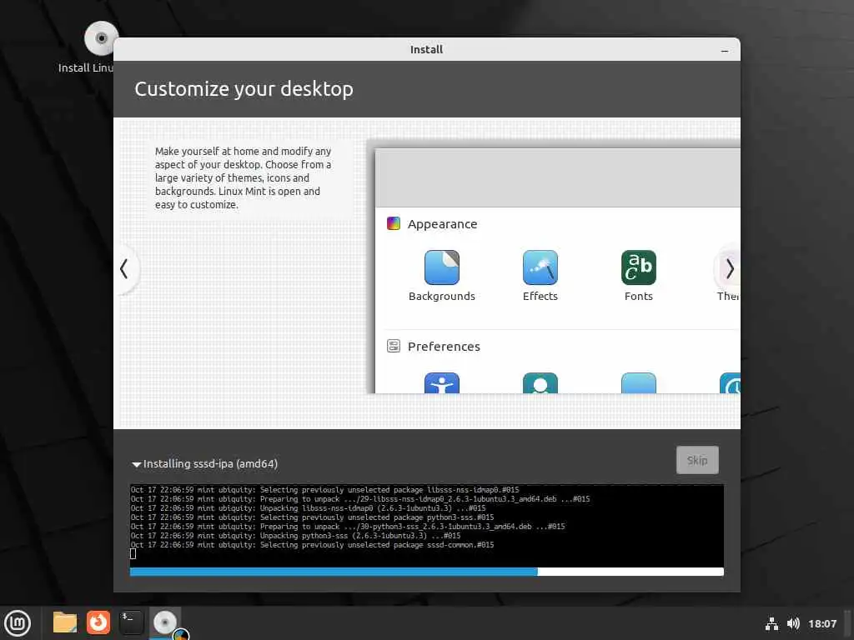Collapse the Installing sssd-ipa details expander
This screenshot has height=640, width=854.
pyautogui.click(x=136, y=464)
